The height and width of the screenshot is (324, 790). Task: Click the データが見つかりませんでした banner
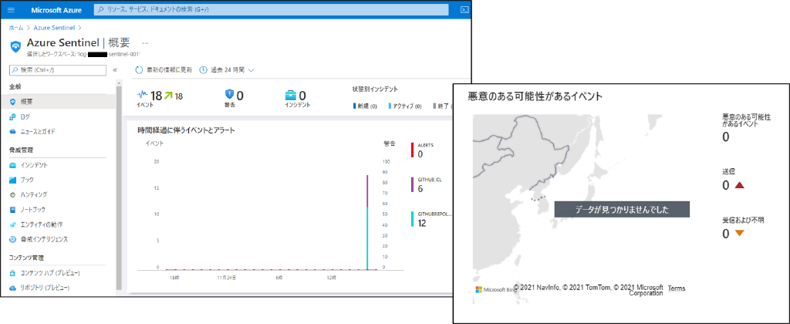tap(622, 210)
